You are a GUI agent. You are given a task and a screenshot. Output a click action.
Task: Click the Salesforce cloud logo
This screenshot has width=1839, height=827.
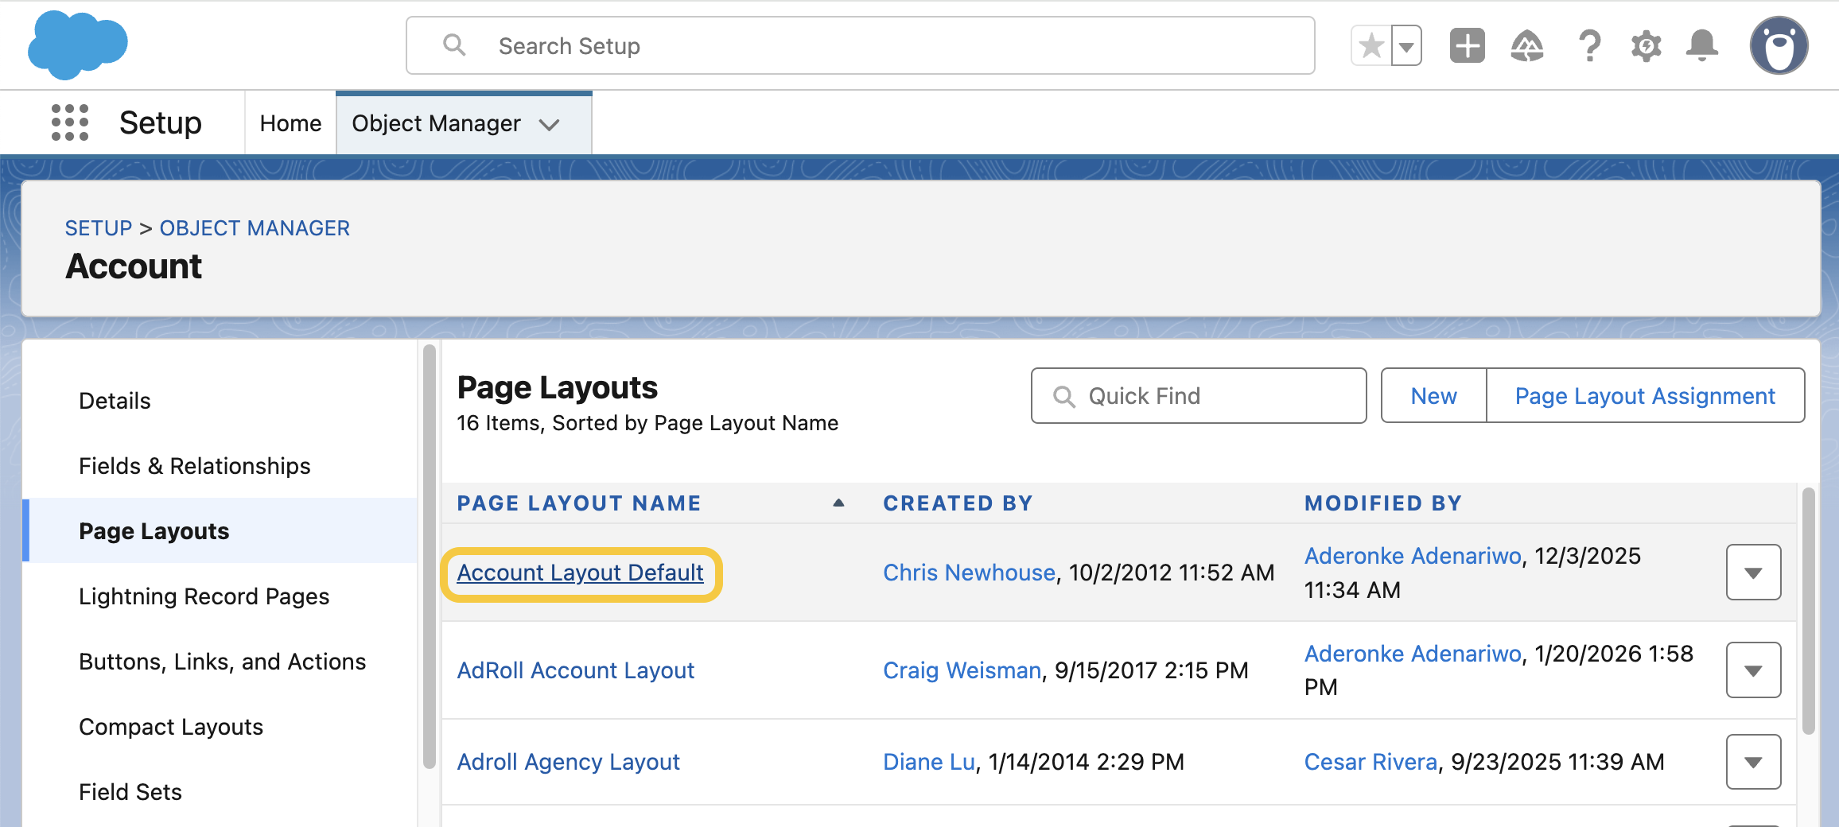coord(77,45)
